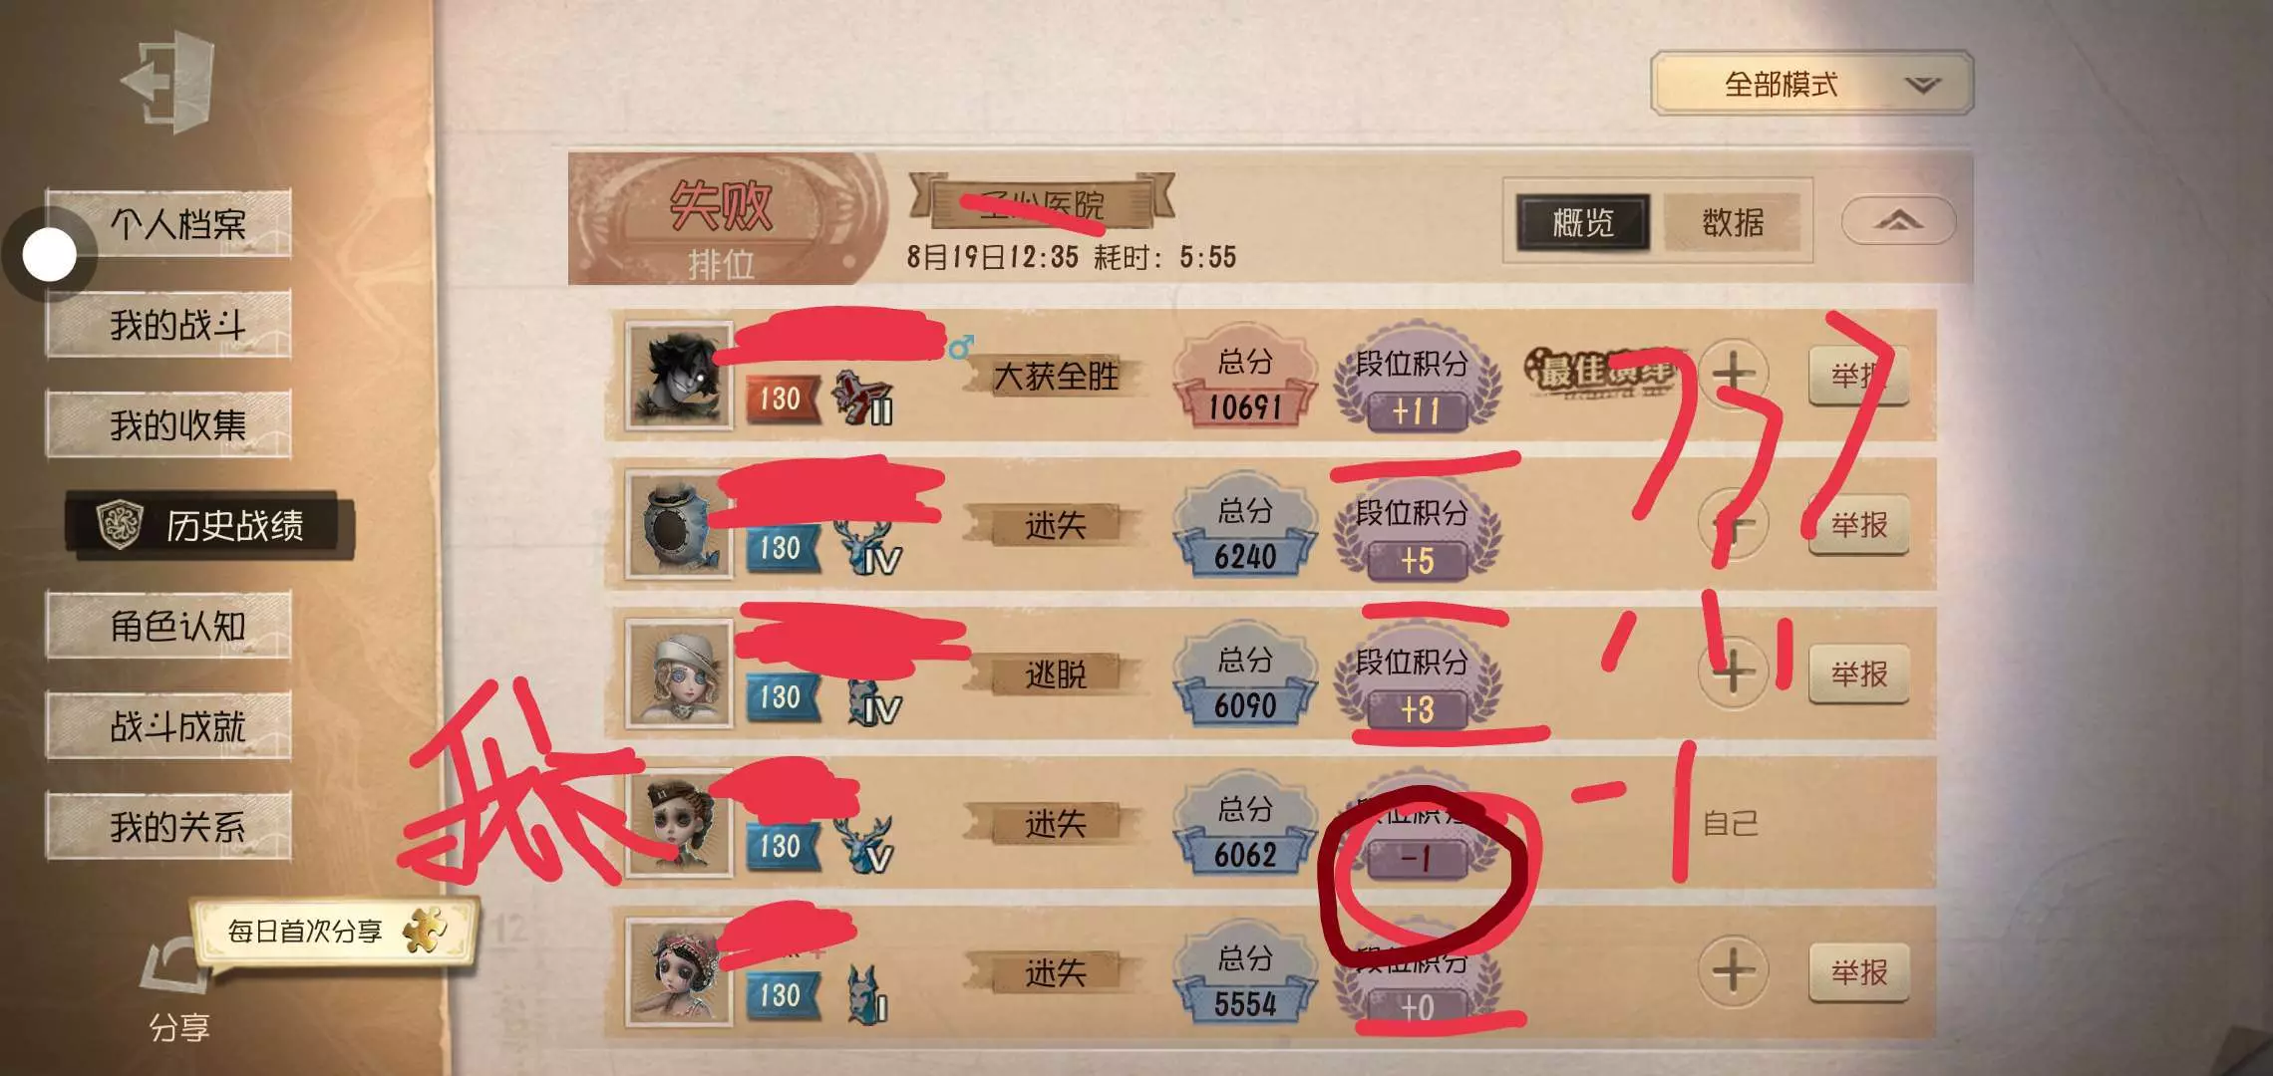The height and width of the screenshot is (1076, 2273).
Task: Tap the white floating assistive touch circle
Action: click(50, 255)
